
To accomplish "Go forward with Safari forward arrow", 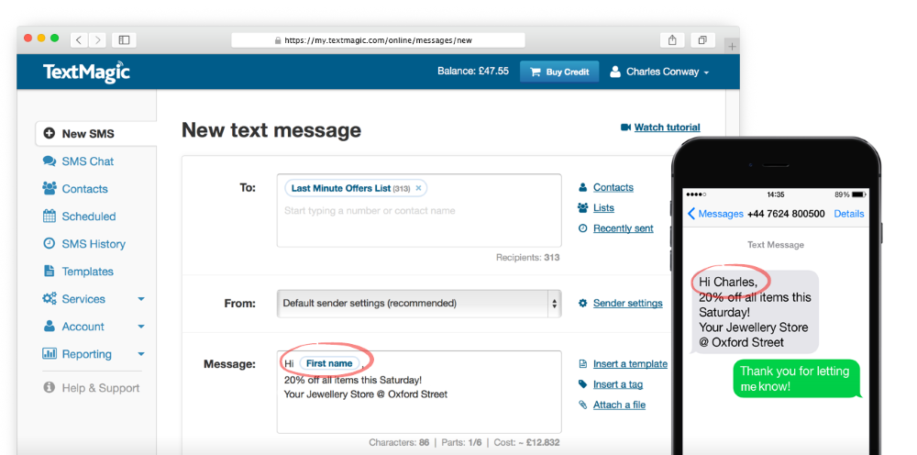I will pyautogui.click(x=98, y=39).
